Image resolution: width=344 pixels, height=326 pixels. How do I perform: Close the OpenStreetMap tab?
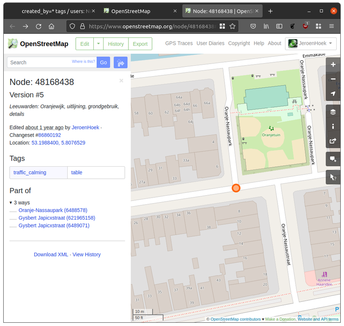click(175, 11)
